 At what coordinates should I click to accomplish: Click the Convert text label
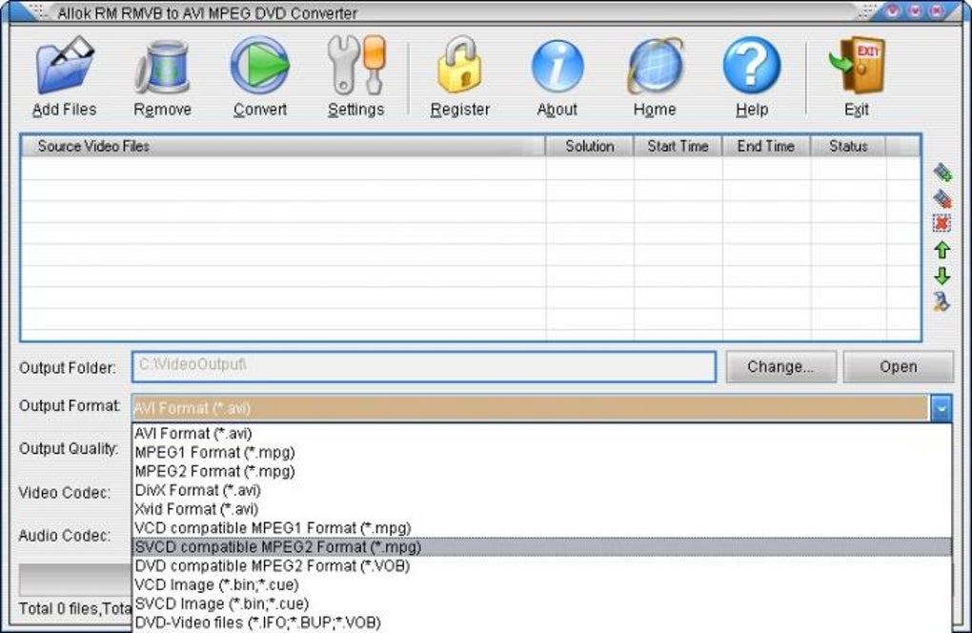tap(260, 110)
